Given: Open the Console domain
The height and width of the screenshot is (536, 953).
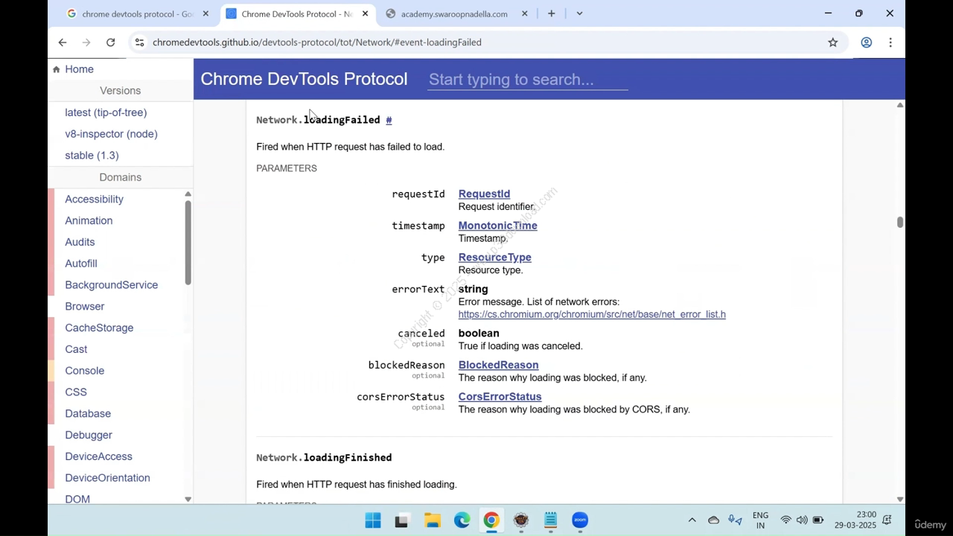Looking at the screenshot, I should point(84,371).
